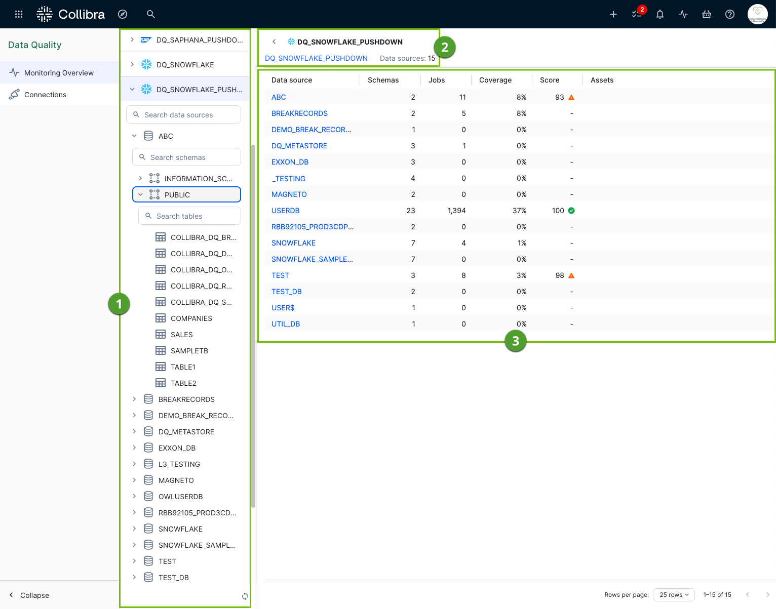This screenshot has width=776, height=609.
Task: Click the compass browse icon in top bar
Action: 123,14
